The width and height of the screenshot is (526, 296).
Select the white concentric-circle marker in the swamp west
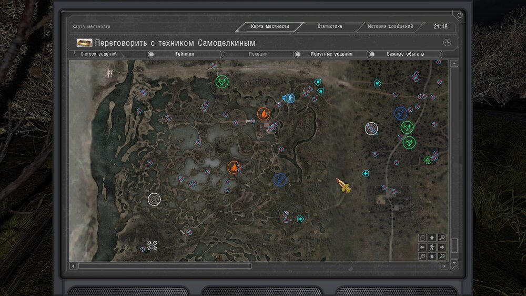coord(154,199)
